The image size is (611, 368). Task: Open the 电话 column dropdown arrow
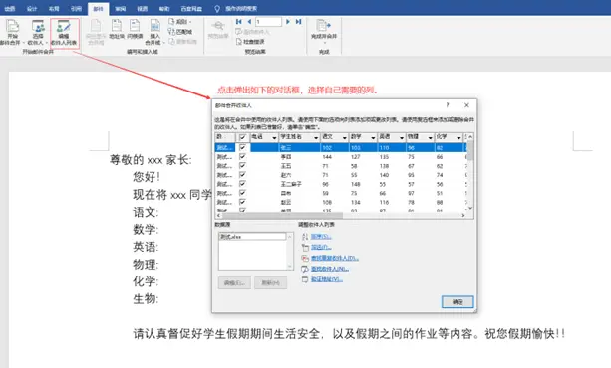[x=274, y=137]
